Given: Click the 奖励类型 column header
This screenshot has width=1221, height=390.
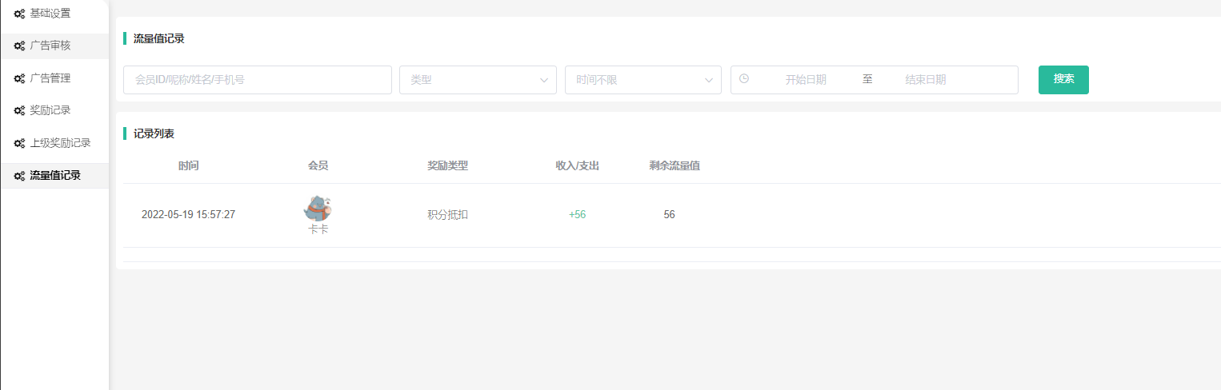Looking at the screenshot, I should (447, 166).
